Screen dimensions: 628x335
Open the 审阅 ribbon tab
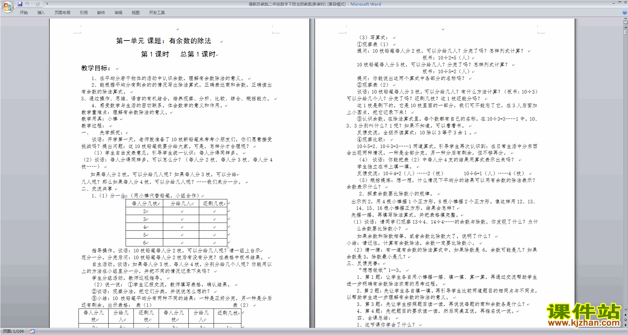coord(118,13)
